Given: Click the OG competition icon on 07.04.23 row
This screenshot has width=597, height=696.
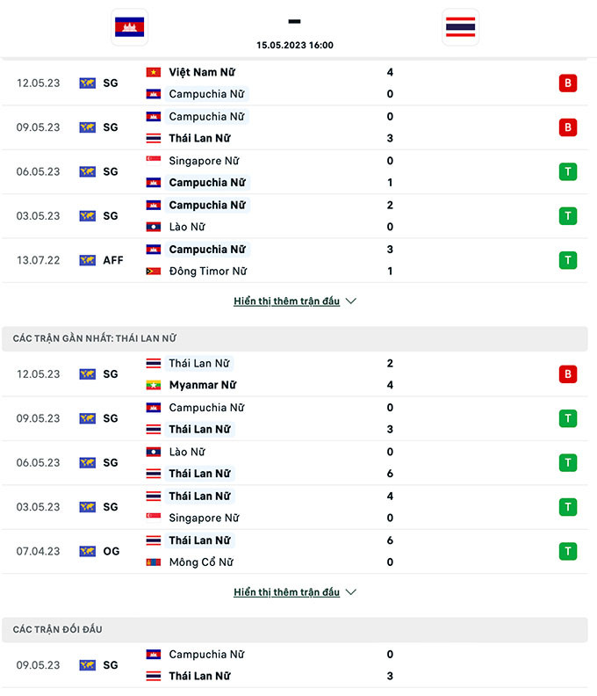Looking at the screenshot, I should point(87,551).
